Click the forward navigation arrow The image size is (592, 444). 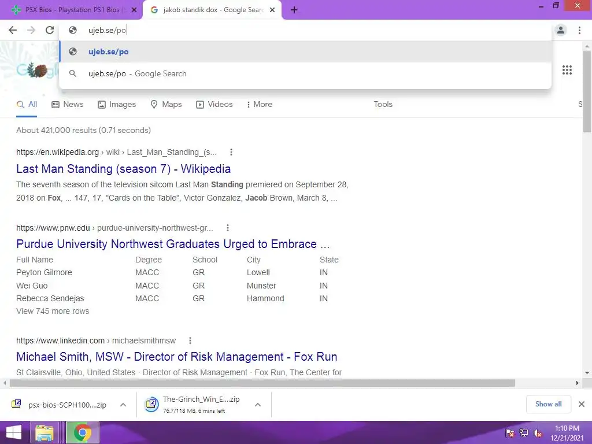(31, 30)
